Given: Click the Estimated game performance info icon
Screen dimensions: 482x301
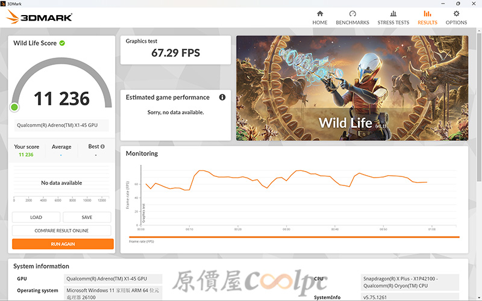Looking at the screenshot, I should [x=222, y=98].
